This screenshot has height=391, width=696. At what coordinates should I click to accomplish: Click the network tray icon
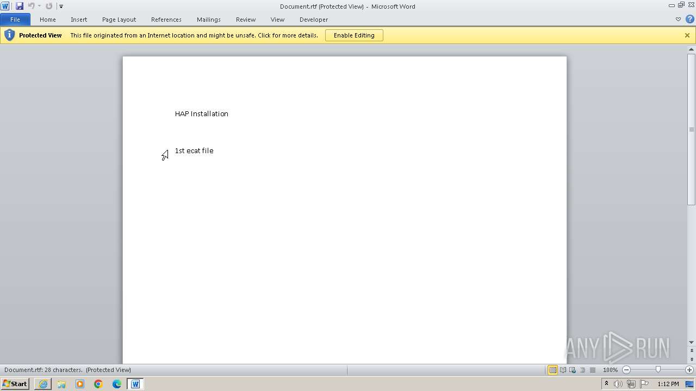coord(631,384)
